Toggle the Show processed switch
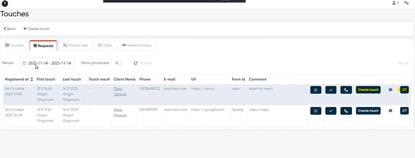The image size is (415, 158). coord(118,63)
